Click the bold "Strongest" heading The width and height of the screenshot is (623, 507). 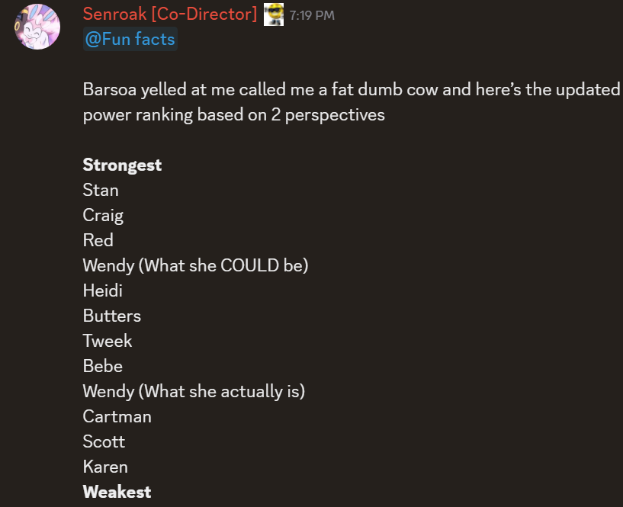click(x=122, y=165)
